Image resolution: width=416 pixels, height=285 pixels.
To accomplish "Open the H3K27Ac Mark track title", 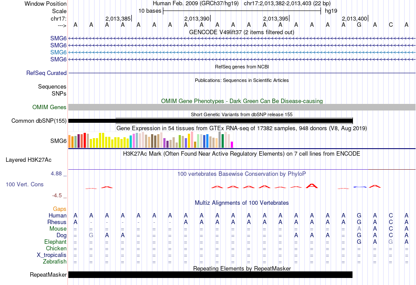I will (x=241, y=154).
